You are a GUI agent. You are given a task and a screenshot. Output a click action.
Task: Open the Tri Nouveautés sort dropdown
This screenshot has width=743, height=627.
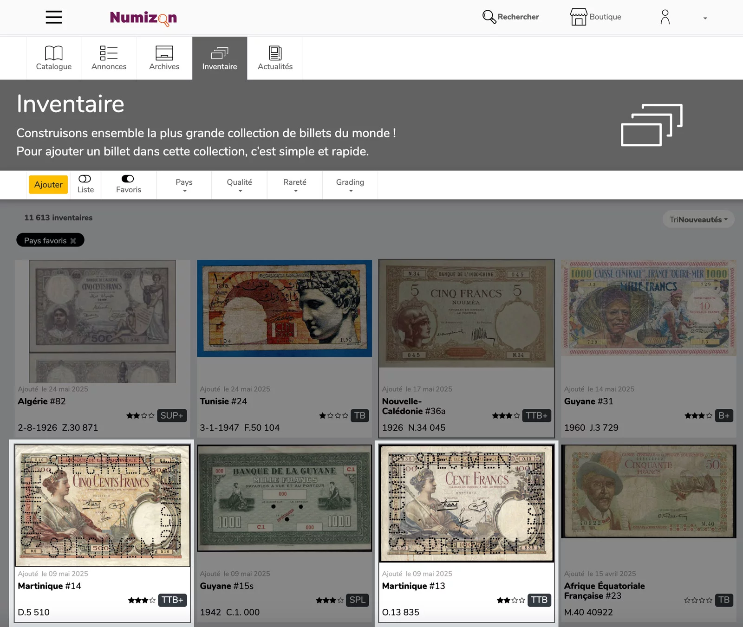click(698, 220)
